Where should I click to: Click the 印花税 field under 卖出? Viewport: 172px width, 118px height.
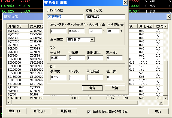77,78
